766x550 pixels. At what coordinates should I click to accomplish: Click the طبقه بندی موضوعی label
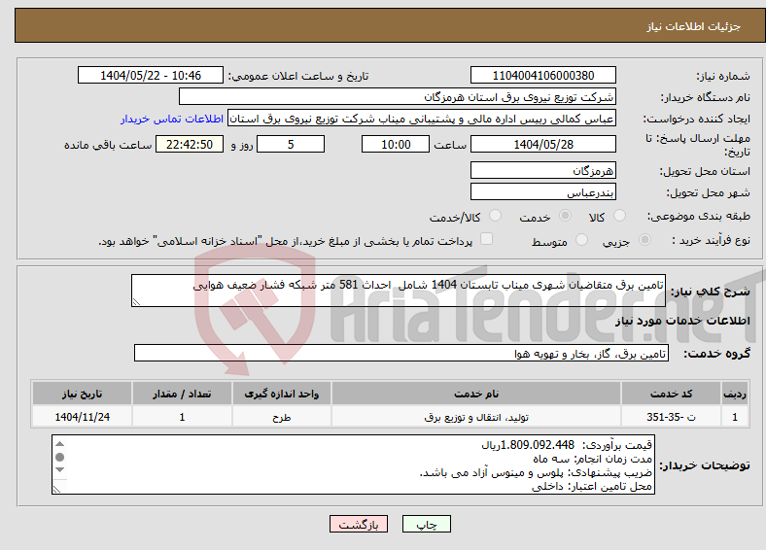coord(699,216)
